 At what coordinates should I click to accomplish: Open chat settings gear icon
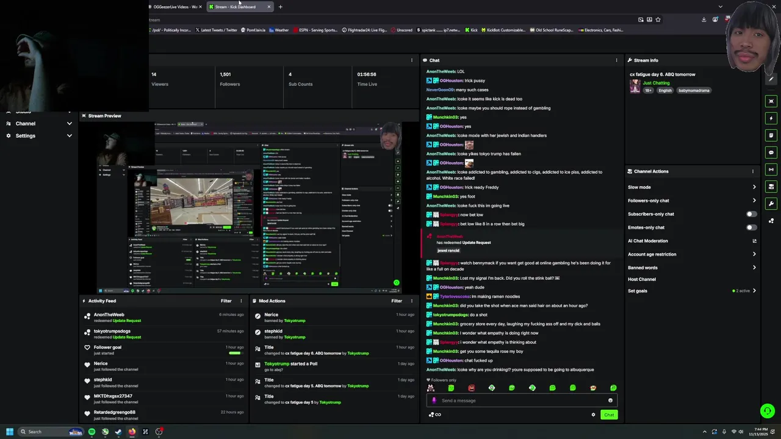coord(593,415)
